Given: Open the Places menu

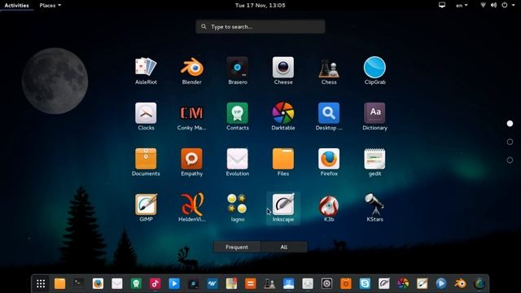Looking at the screenshot, I should click(50, 6).
